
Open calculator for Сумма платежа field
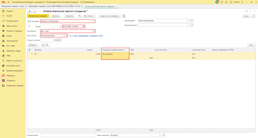click(60, 40)
